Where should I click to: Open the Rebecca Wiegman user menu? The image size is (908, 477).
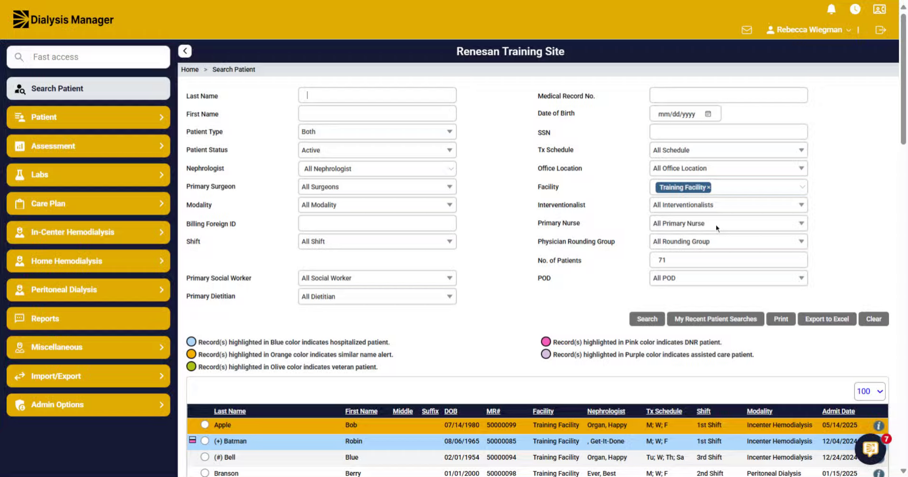[x=808, y=30]
